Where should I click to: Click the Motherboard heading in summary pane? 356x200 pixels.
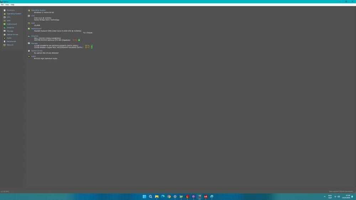point(36,29)
